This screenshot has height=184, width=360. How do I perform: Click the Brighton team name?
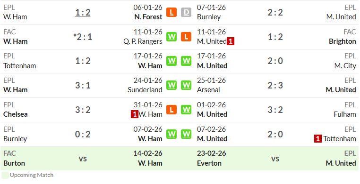click(343, 41)
